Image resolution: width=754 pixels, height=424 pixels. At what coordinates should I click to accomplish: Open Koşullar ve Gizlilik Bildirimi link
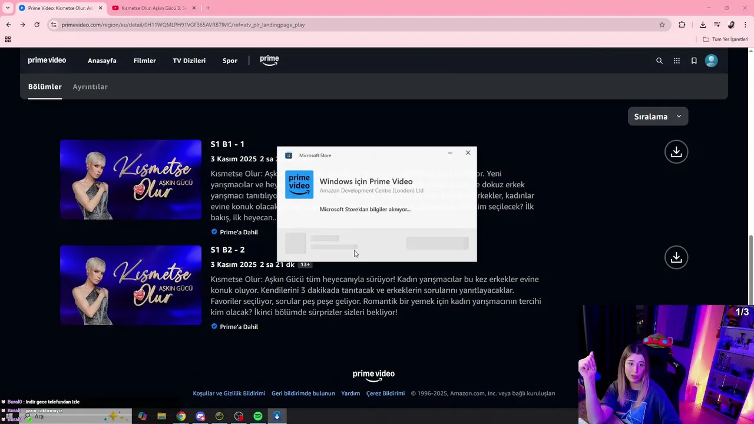[229, 393]
